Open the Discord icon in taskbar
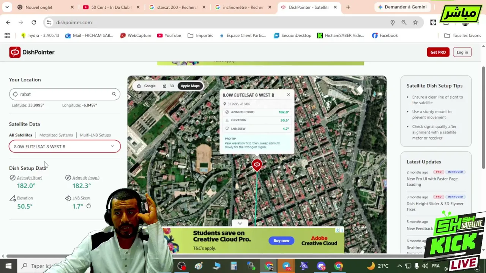Screen dimensions: 486x273 (321, 266)
